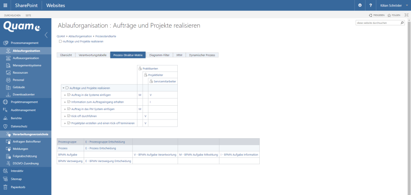Viewport: 411px width, 195px height.
Task: Click the help question mark icon
Action: [x=370, y=5]
